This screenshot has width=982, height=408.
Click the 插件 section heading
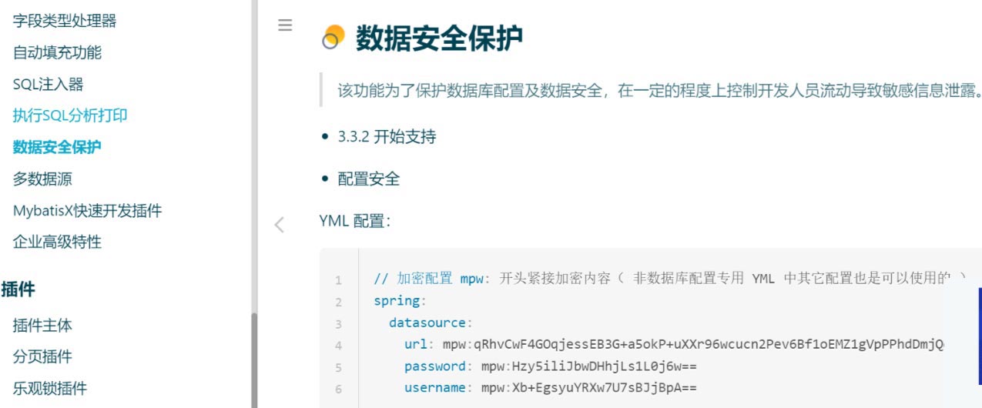[18, 289]
